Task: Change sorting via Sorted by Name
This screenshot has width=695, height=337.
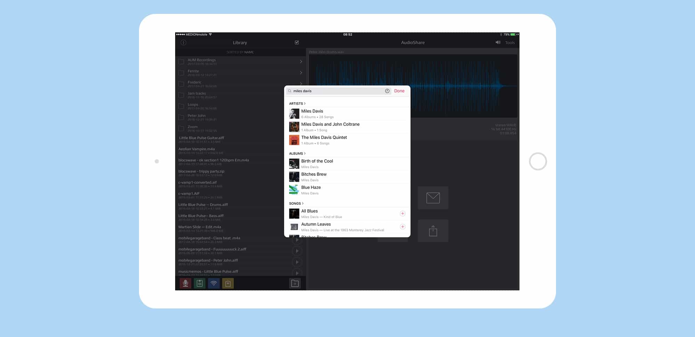Action: point(240,52)
